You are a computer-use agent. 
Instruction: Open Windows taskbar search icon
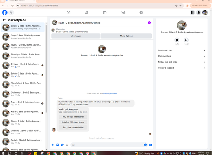click(x=9, y=153)
